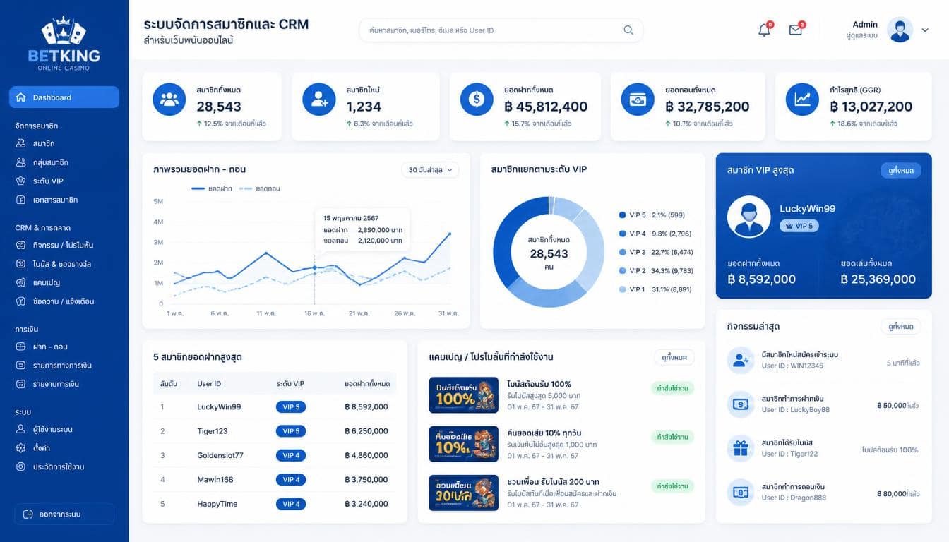Focus the member search input field
This screenshot has width=949, height=542.
pos(501,30)
